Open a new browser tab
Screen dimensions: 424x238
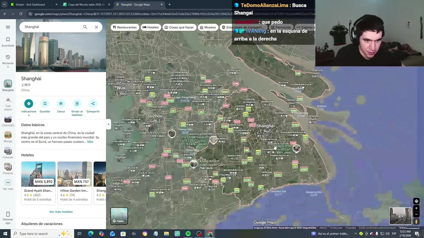[170, 5]
